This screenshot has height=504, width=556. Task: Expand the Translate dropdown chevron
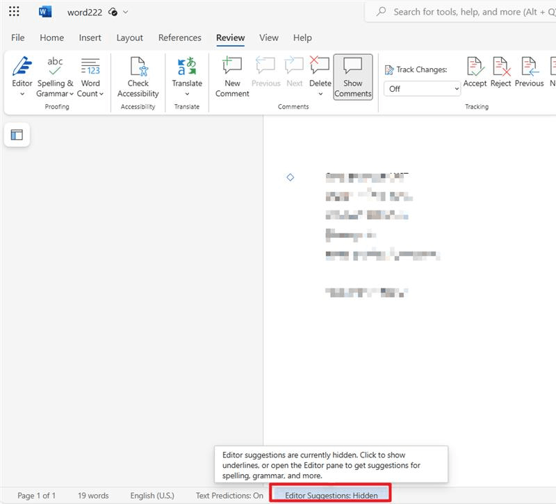(x=187, y=94)
